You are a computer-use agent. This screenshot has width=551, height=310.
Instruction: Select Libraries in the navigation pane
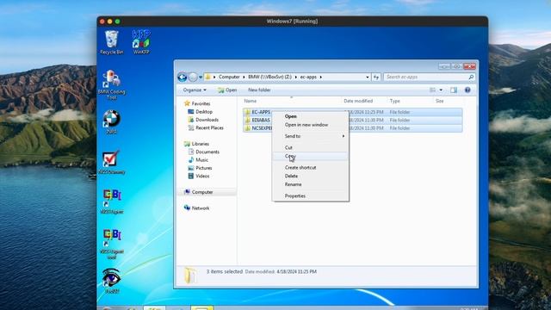tap(196, 144)
